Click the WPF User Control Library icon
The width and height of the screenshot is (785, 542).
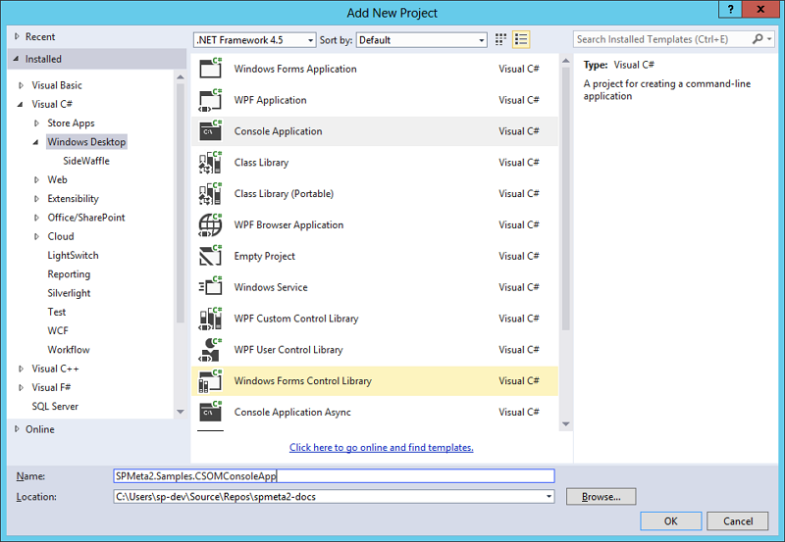coord(210,350)
